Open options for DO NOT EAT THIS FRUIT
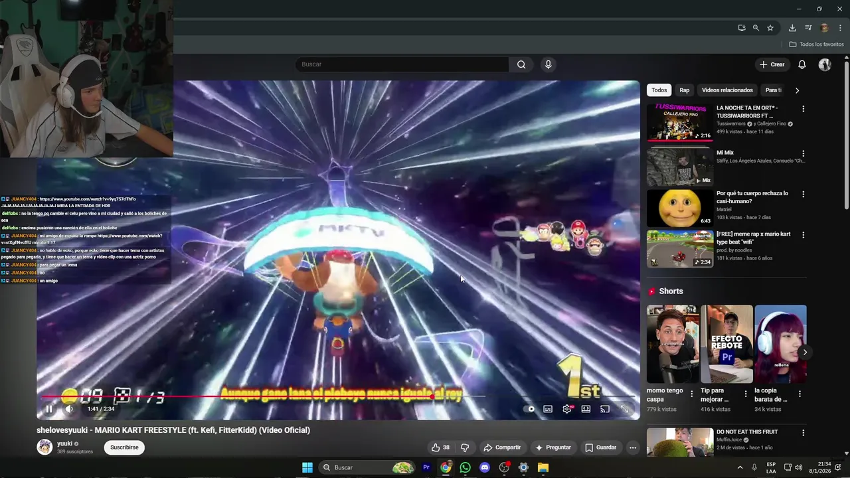 803,433
